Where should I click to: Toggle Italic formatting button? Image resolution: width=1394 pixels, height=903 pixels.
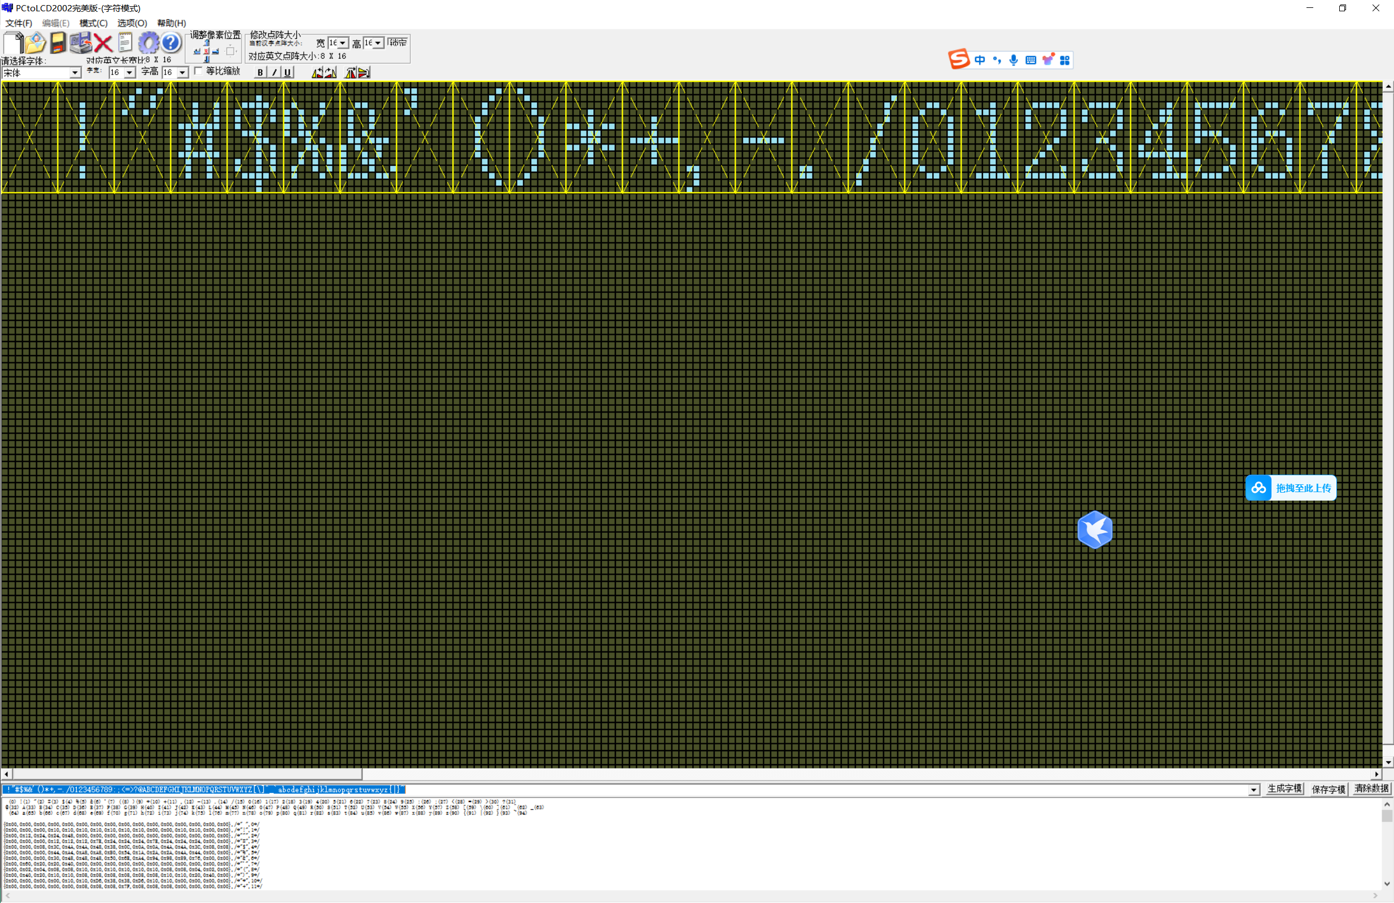pos(273,73)
